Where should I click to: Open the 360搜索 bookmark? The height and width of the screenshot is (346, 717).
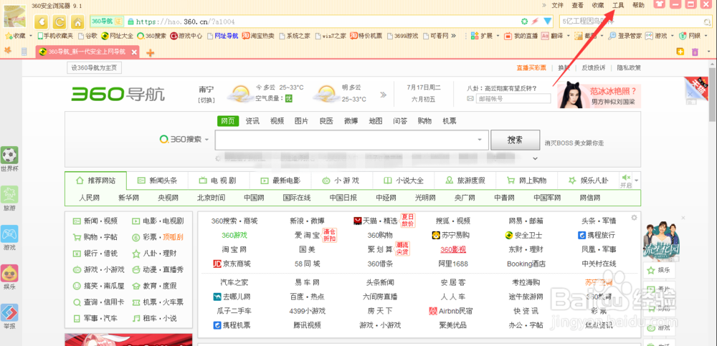tap(152, 36)
